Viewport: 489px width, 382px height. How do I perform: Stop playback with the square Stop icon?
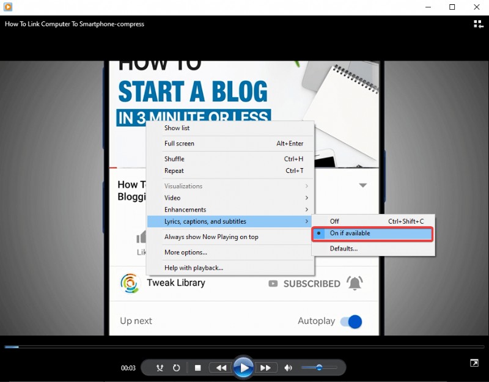197,367
